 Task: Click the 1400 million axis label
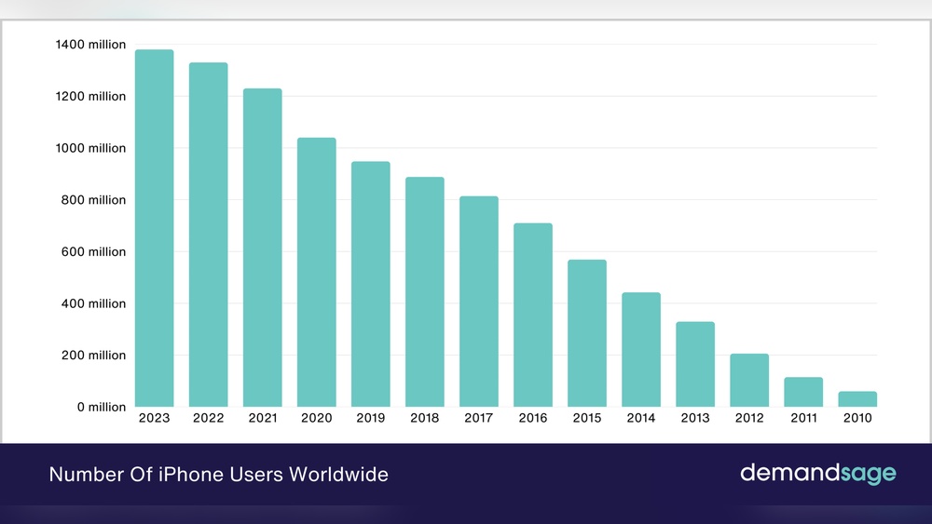(90, 45)
